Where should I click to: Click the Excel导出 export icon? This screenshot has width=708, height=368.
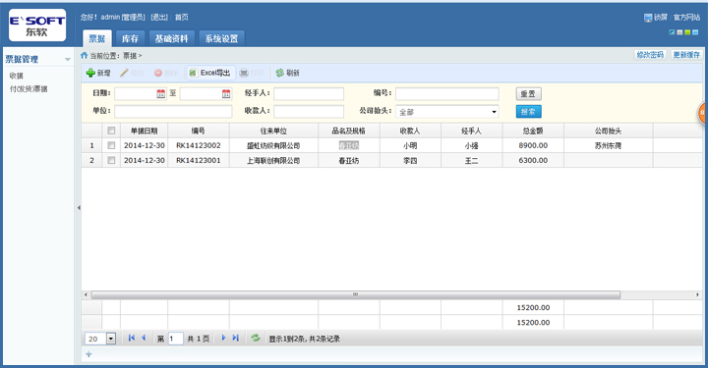click(x=194, y=73)
